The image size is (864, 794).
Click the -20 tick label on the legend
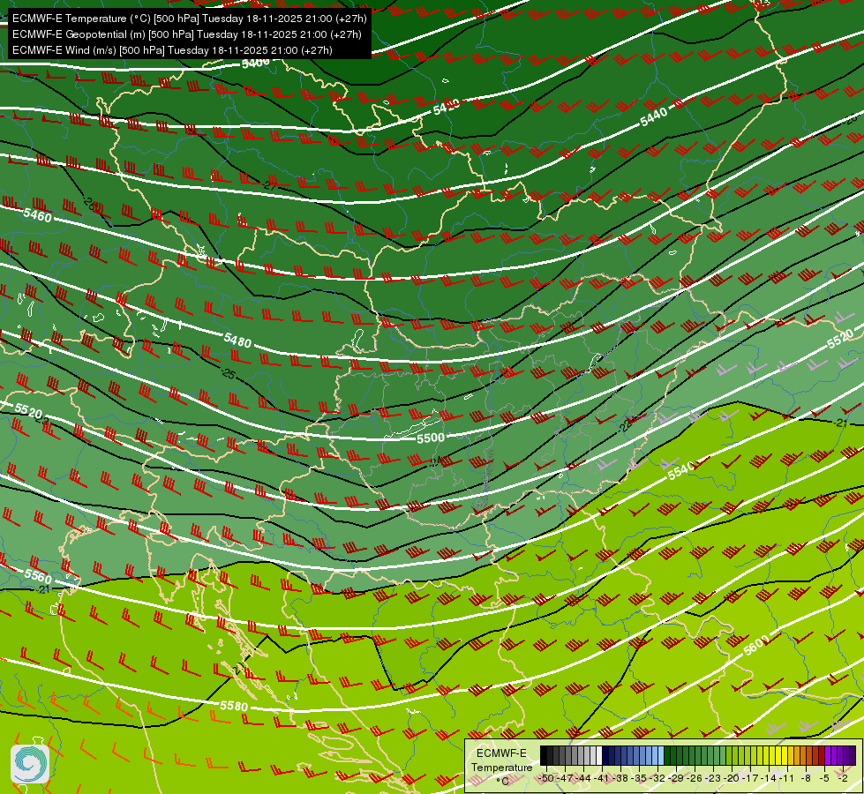point(732,778)
